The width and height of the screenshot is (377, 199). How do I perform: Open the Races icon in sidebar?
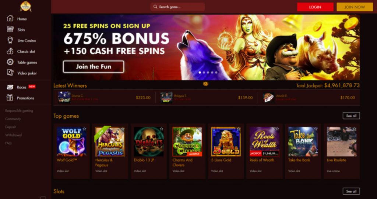coord(10,87)
